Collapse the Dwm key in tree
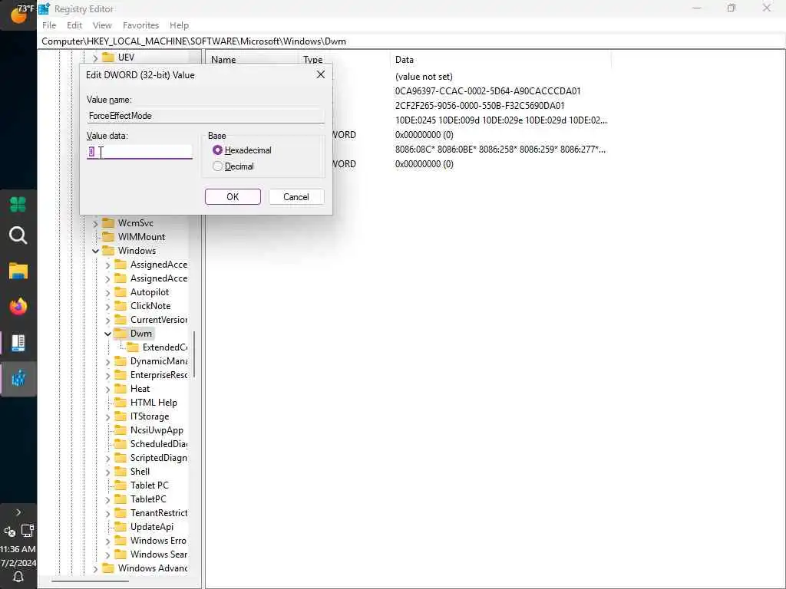This screenshot has height=589, width=786. [x=107, y=334]
